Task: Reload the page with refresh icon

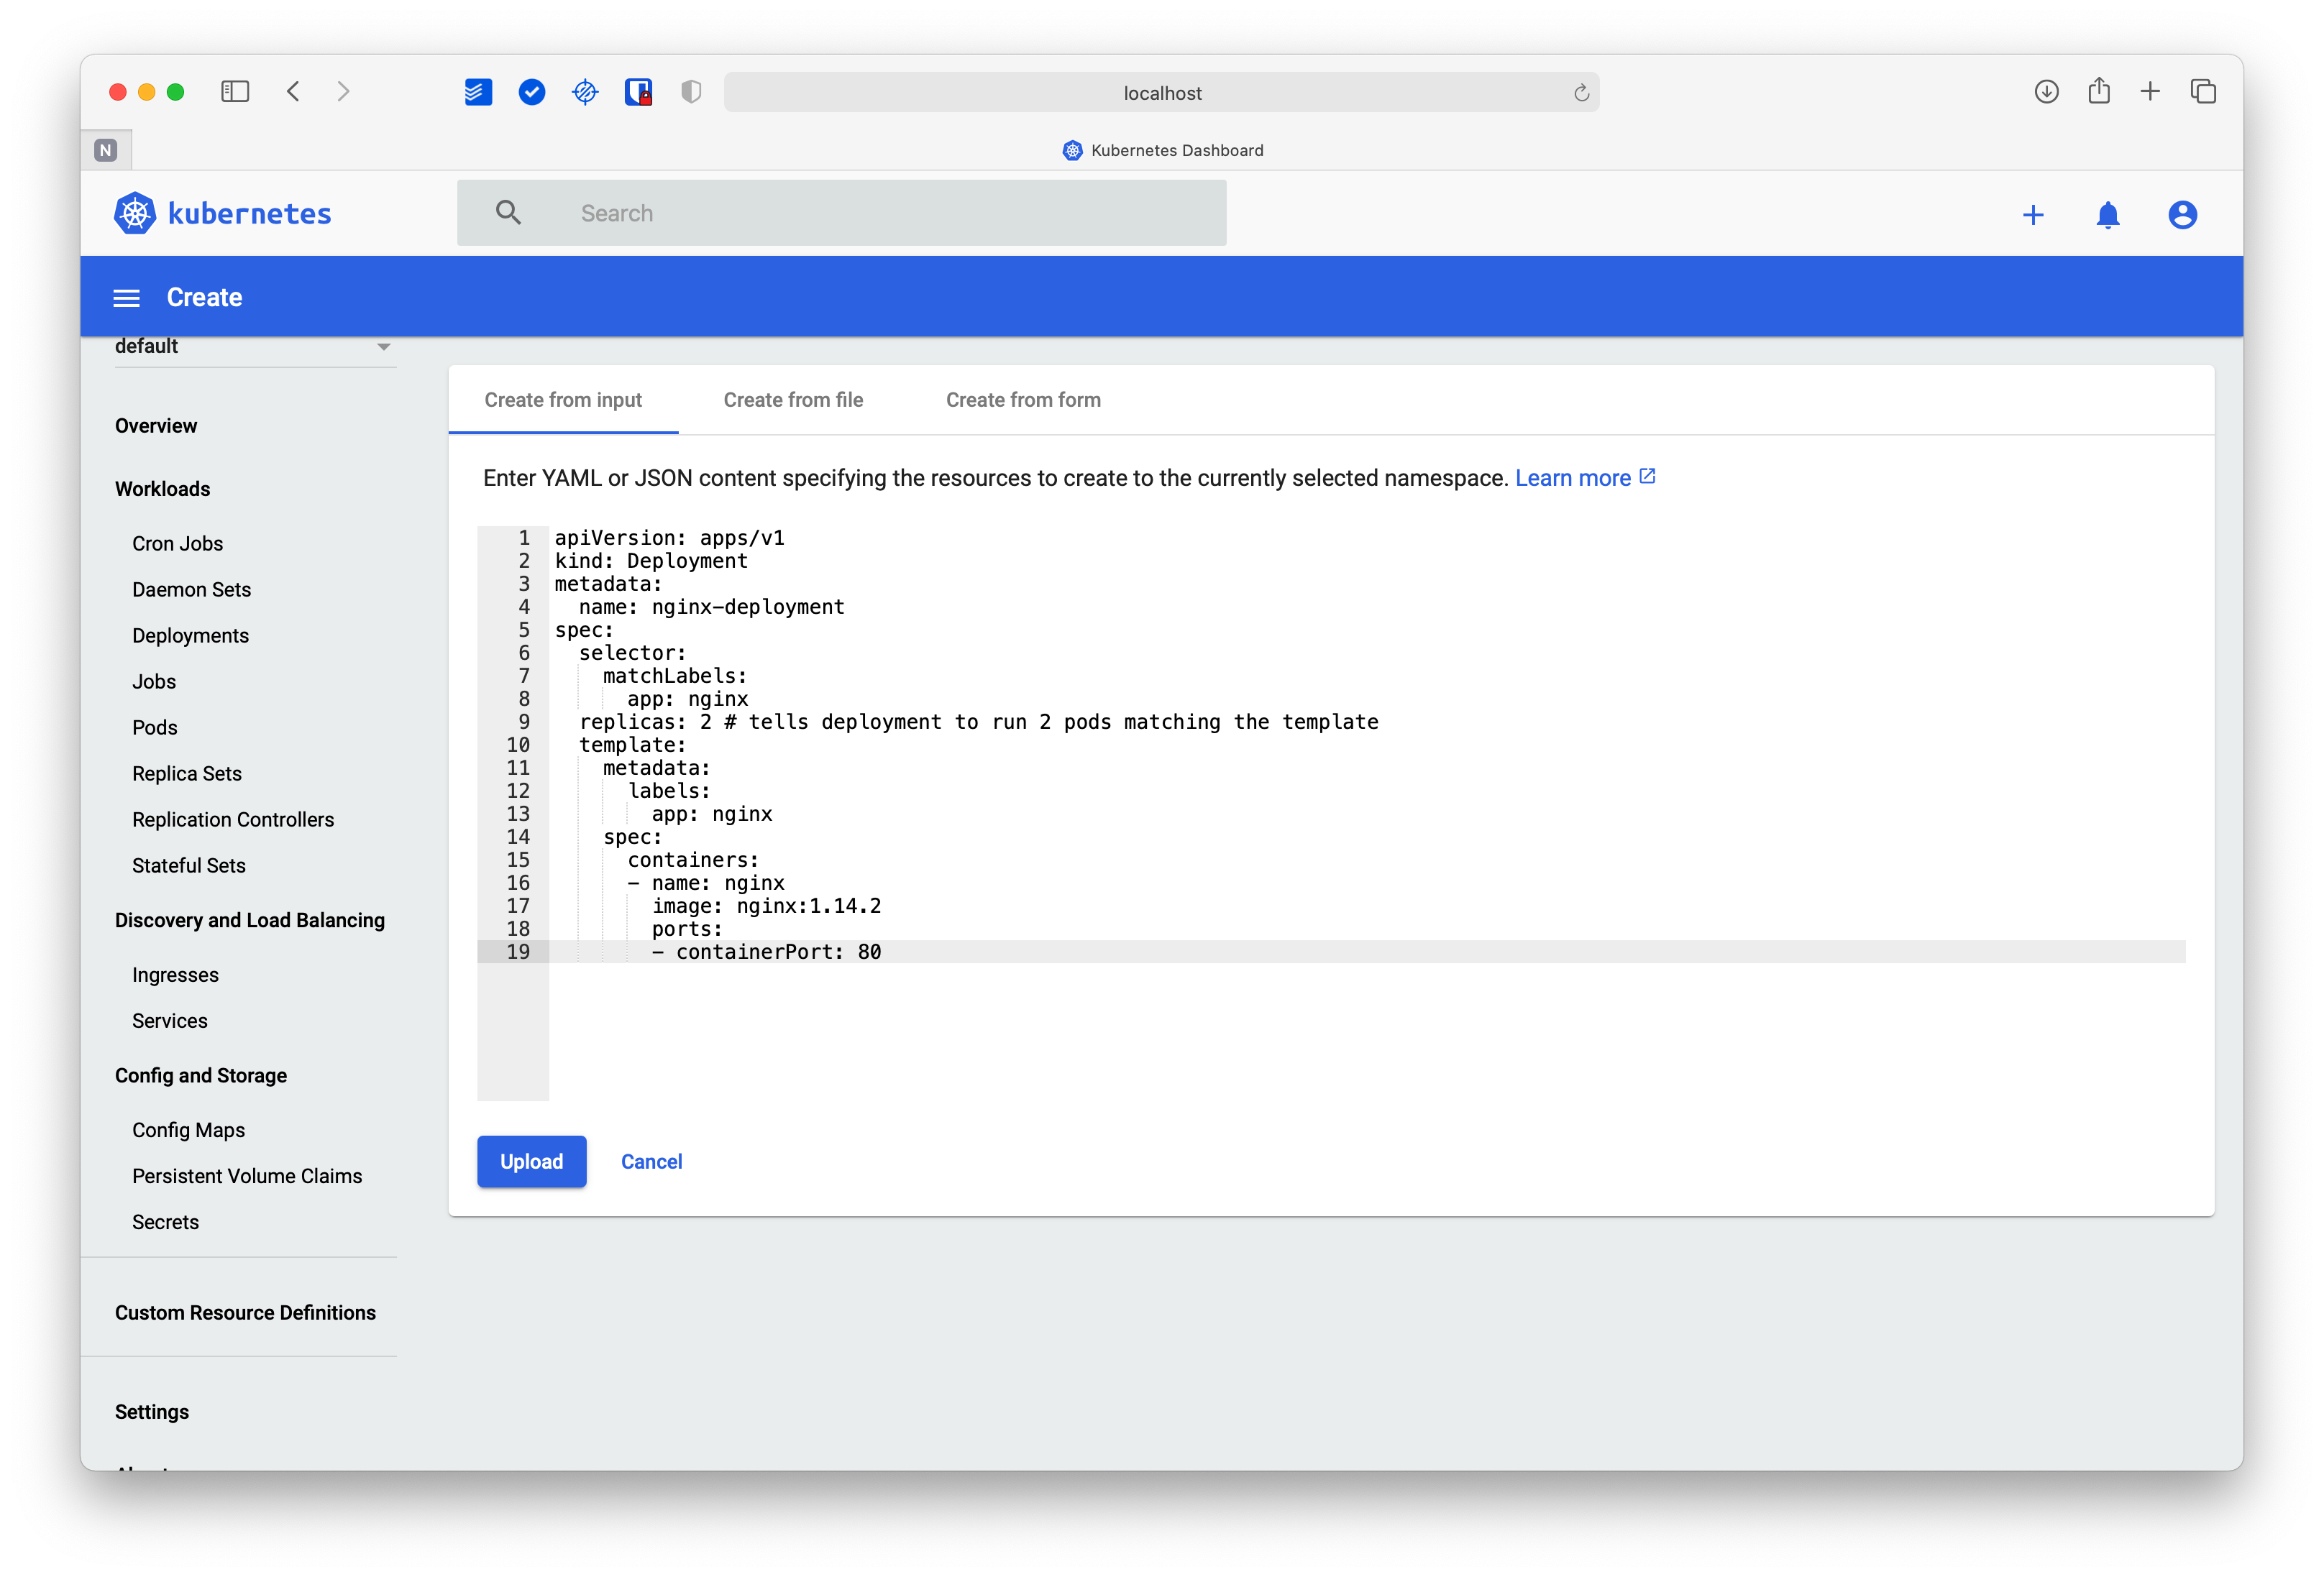Action: tap(1581, 93)
